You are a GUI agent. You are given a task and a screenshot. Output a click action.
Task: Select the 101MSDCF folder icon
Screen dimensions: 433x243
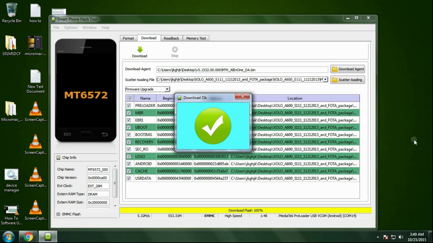pyautogui.click(x=12, y=46)
